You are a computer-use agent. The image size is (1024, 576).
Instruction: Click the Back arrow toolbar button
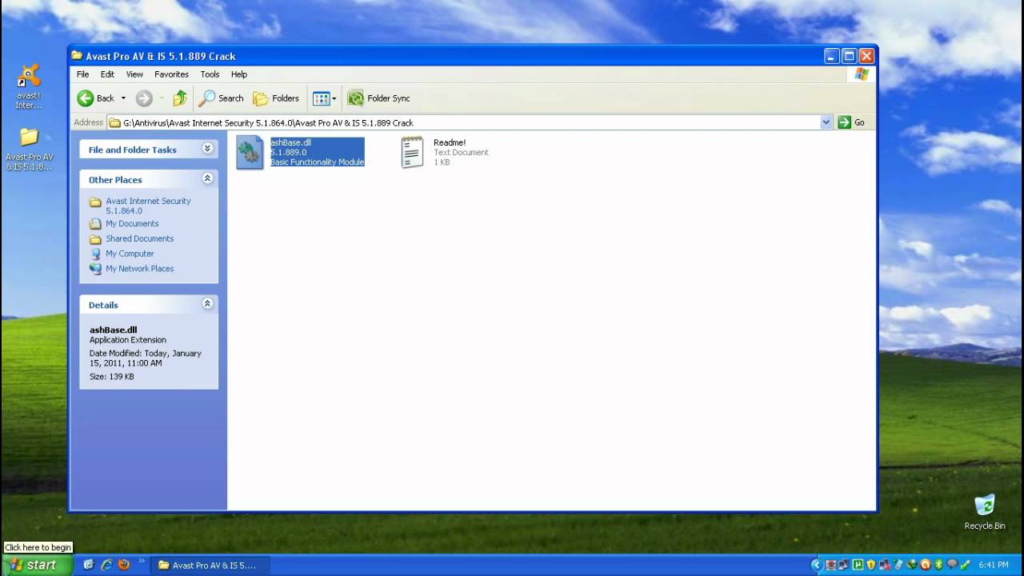pyautogui.click(x=96, y=98)
